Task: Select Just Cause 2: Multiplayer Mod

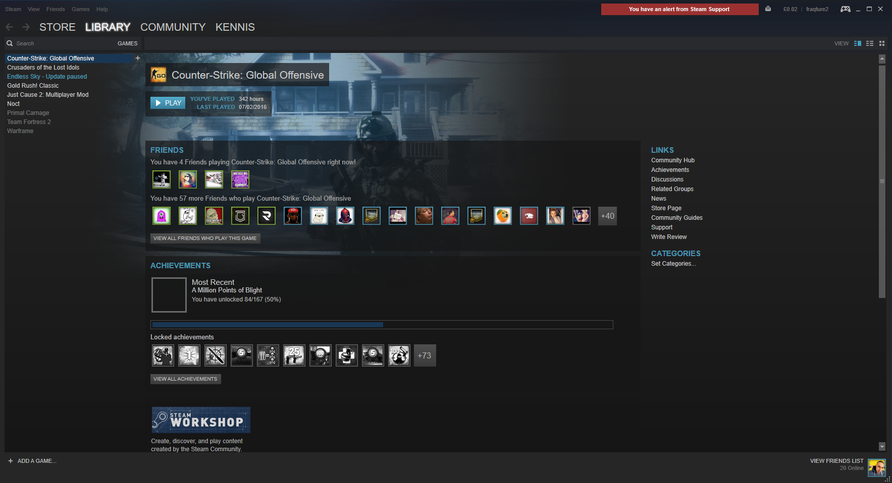Action: (x=47, y=95)
